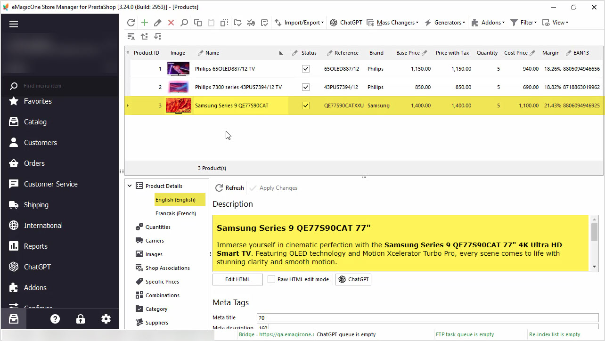The width and height of the screenshot is (605, 341).
Task: Open settings gear in sidebar footer
Action: pos(106,319)
